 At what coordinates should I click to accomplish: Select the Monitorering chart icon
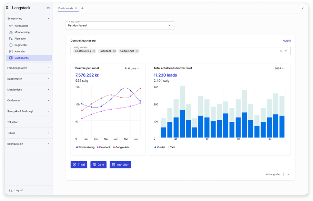[11, 32]
